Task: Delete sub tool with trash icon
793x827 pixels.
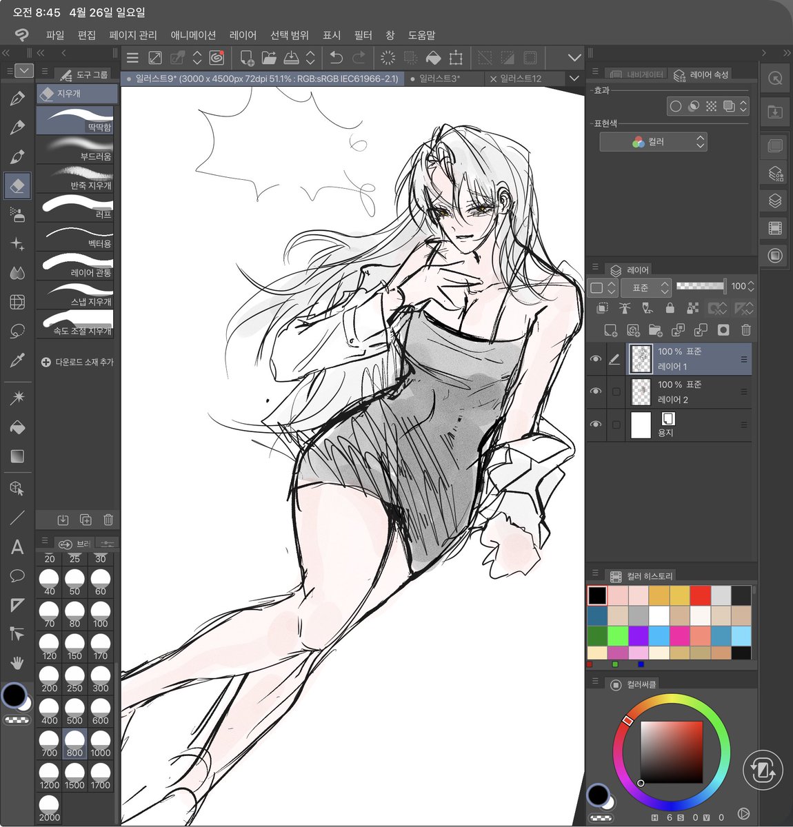Action: pyautogui.click(x=108, y=520)
